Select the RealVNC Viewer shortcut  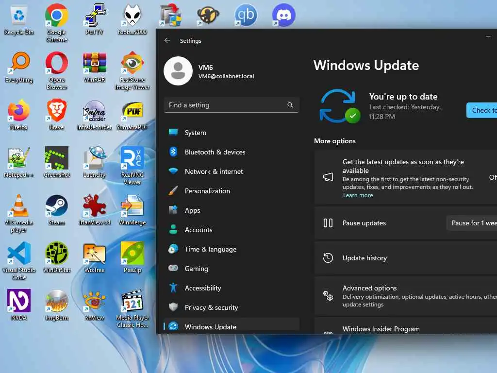pyautogui.click(x=132, y=166)
